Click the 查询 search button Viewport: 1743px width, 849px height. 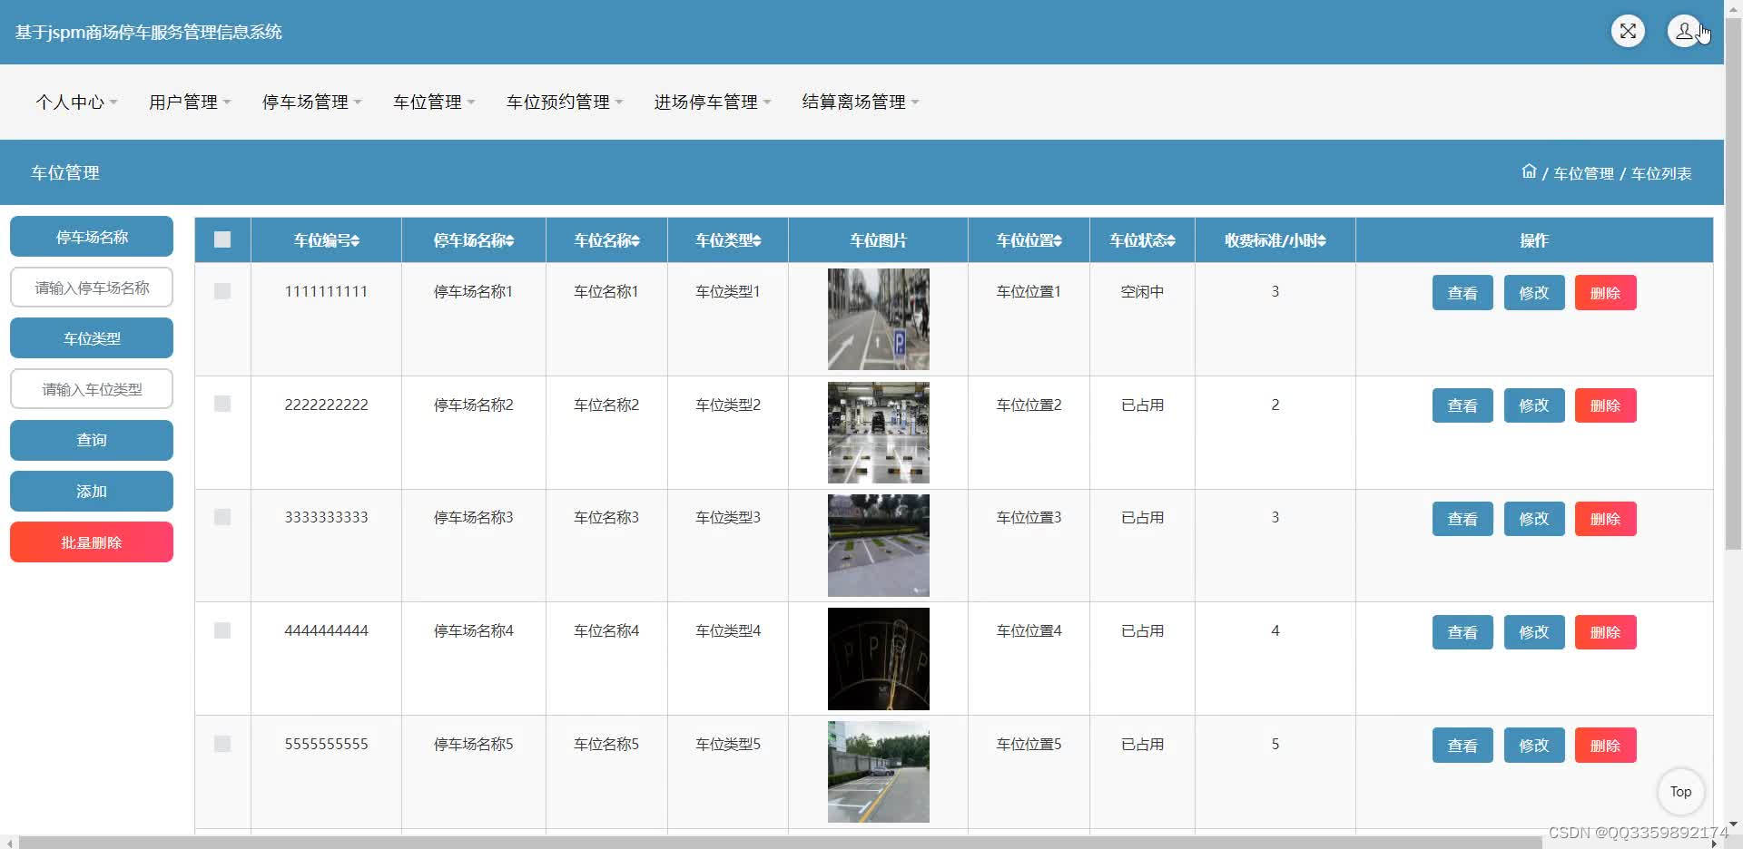(x=92, y=440)
